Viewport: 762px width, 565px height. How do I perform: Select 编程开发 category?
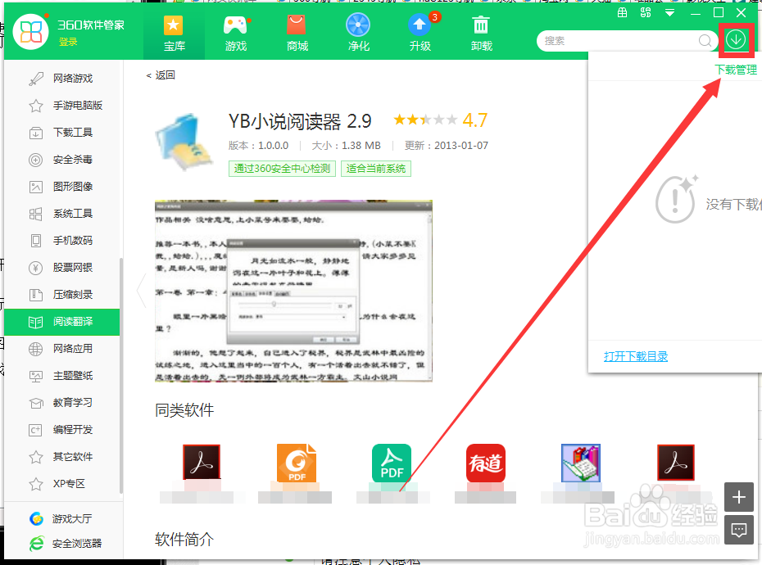(x=61, y=430)
